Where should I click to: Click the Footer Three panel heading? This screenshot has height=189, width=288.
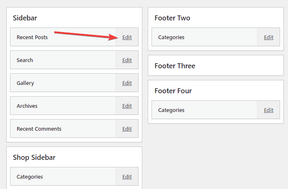click(175, 66)
